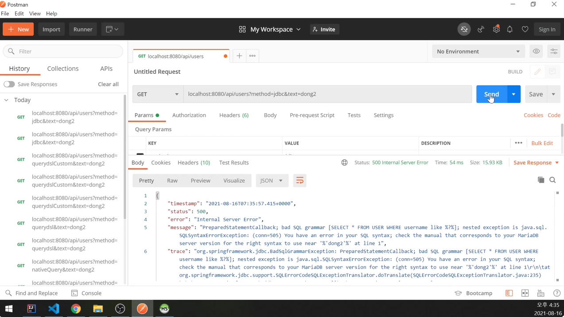Screen dimensions: 564x317
Task: Open the My Workspace dropdown
Action: [x=270, y=29]
